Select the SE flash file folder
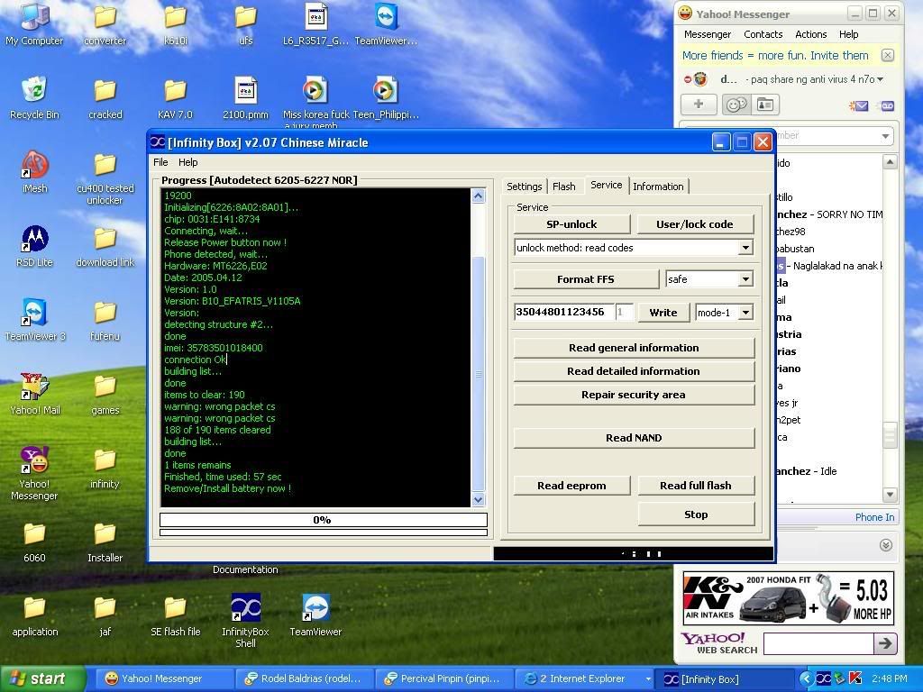This screenshot has height=692, width=923. pyautogui.click(x=176, y=616)
